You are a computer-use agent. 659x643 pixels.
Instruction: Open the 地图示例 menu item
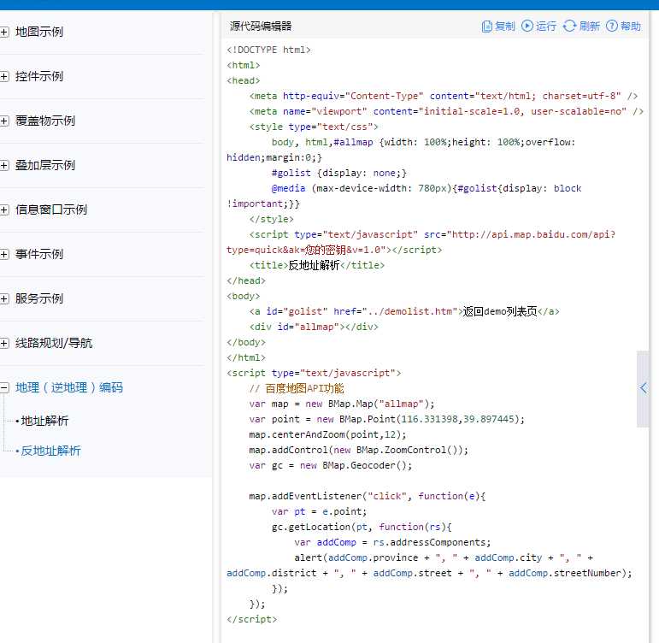click(x=39, y=32)
